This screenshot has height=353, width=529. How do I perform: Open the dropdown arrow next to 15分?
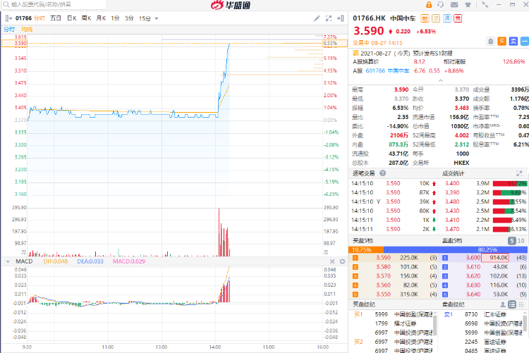[x=156, y=18]
